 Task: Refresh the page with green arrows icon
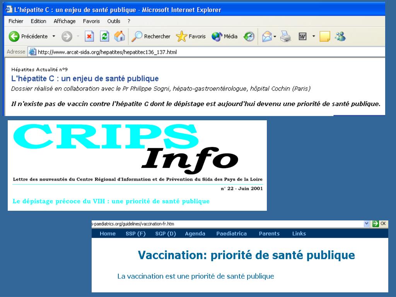pyautogui.click(x=104, y=36)
